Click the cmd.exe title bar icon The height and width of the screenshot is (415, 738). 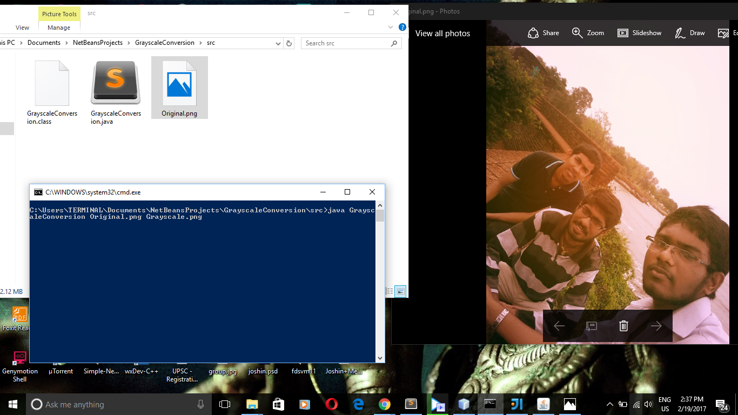point(38,192)
